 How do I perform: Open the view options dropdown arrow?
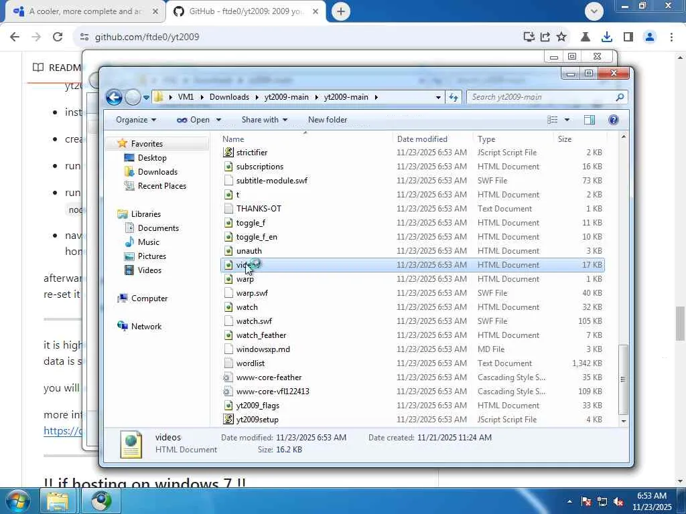pos(567,120)
